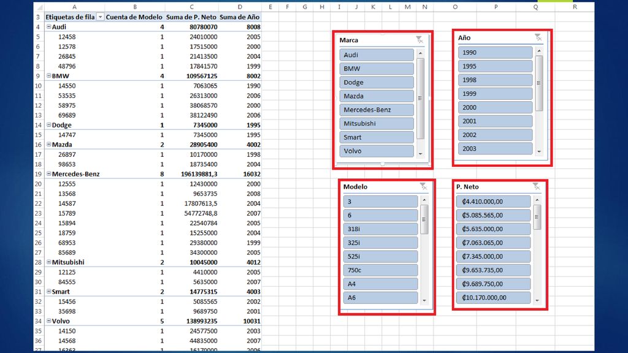This screenshot has height=353, width=628.
Task: Select year 1995 in Año slicer
Action: click(495, 66)
